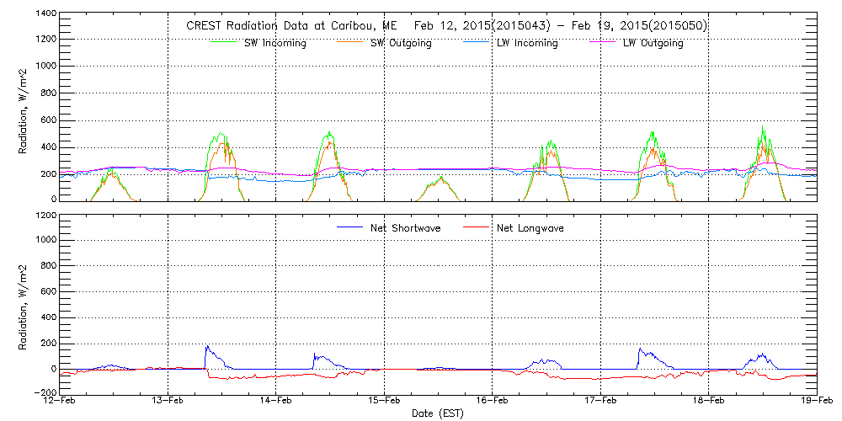Click the 16-Feb date label

[x=493, y=401]
